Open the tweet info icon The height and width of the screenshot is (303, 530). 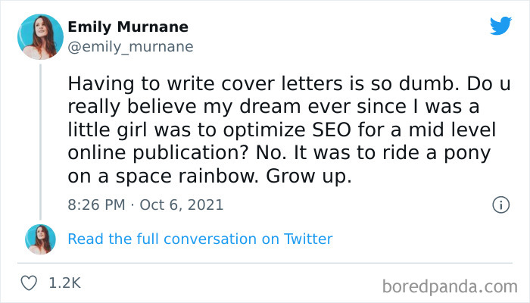coord(500,205)
